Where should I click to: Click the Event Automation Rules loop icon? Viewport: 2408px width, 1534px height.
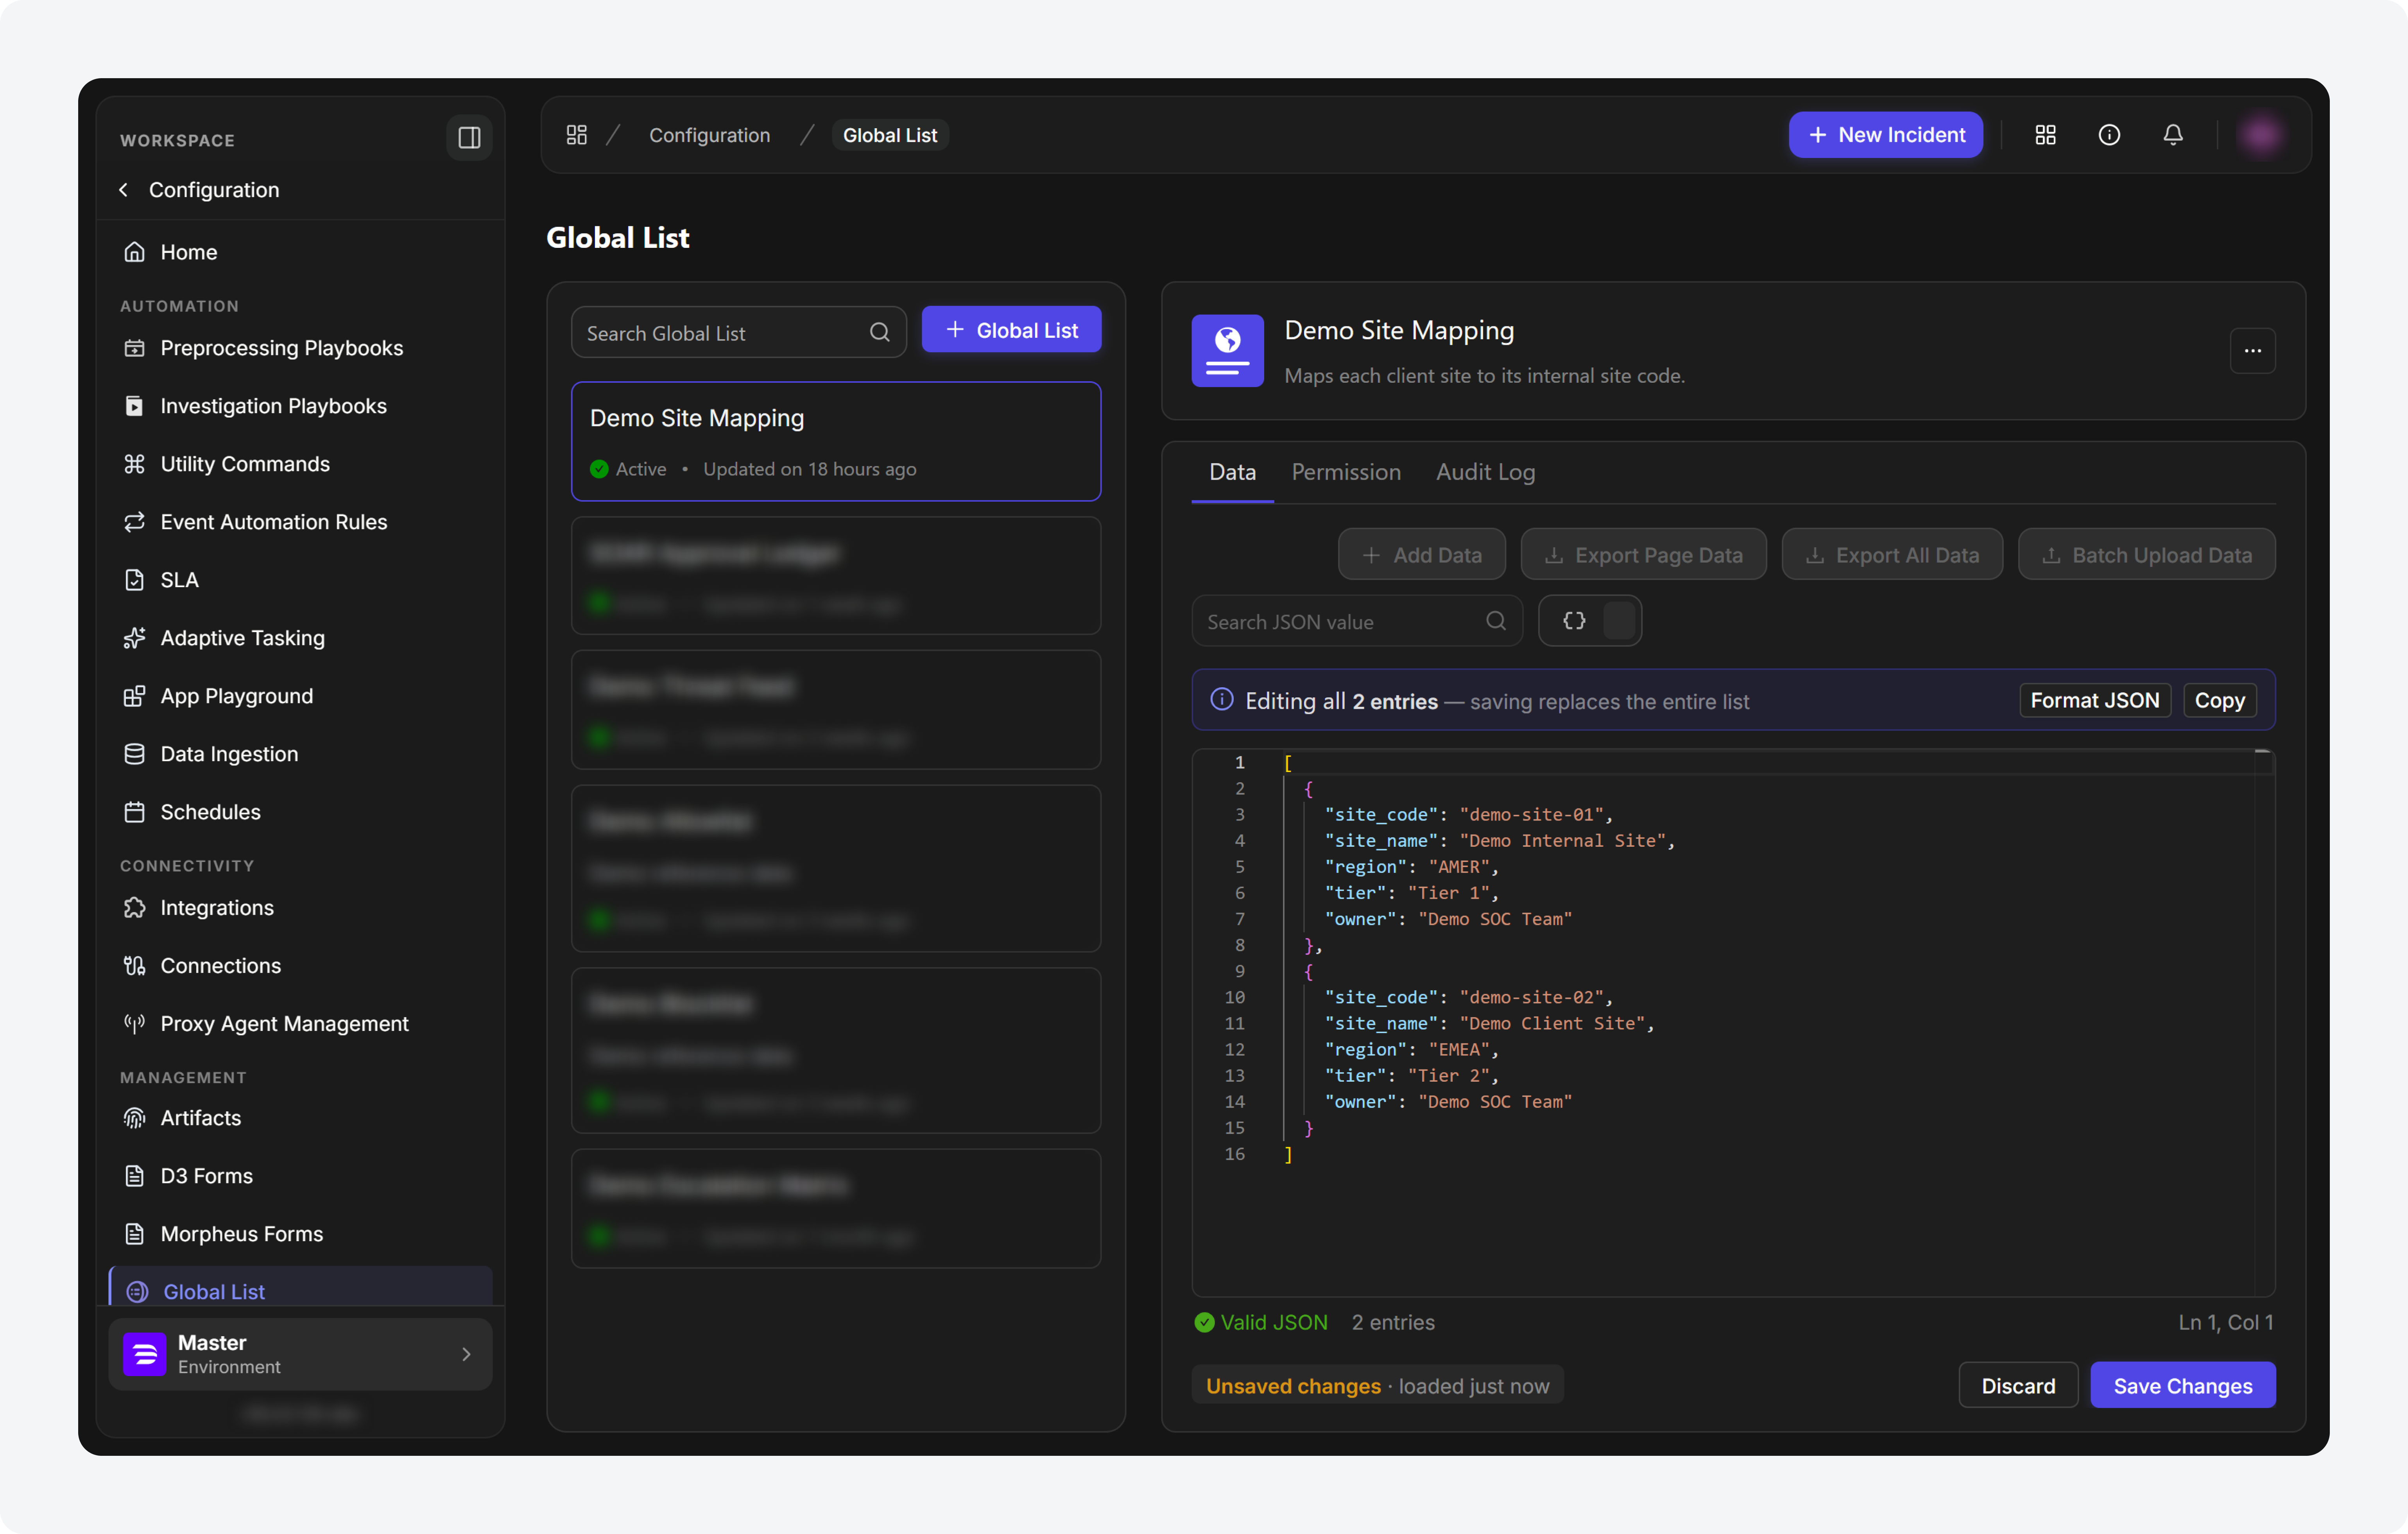(x=134, y=522)
